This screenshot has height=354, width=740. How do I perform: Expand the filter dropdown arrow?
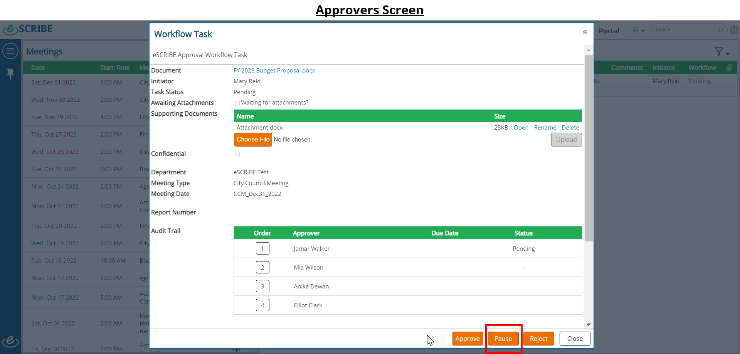click(x=728, y=54)
